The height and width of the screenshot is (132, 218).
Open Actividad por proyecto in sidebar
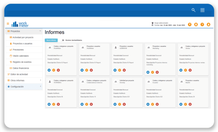pos(24,37)
